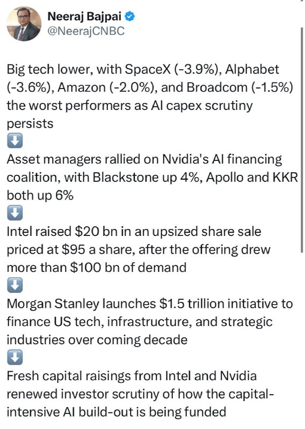This screenshot has height=429, width=305.
Task: Click the down-arrow emoji below "both up 6%"
Action: coord(15,213)
